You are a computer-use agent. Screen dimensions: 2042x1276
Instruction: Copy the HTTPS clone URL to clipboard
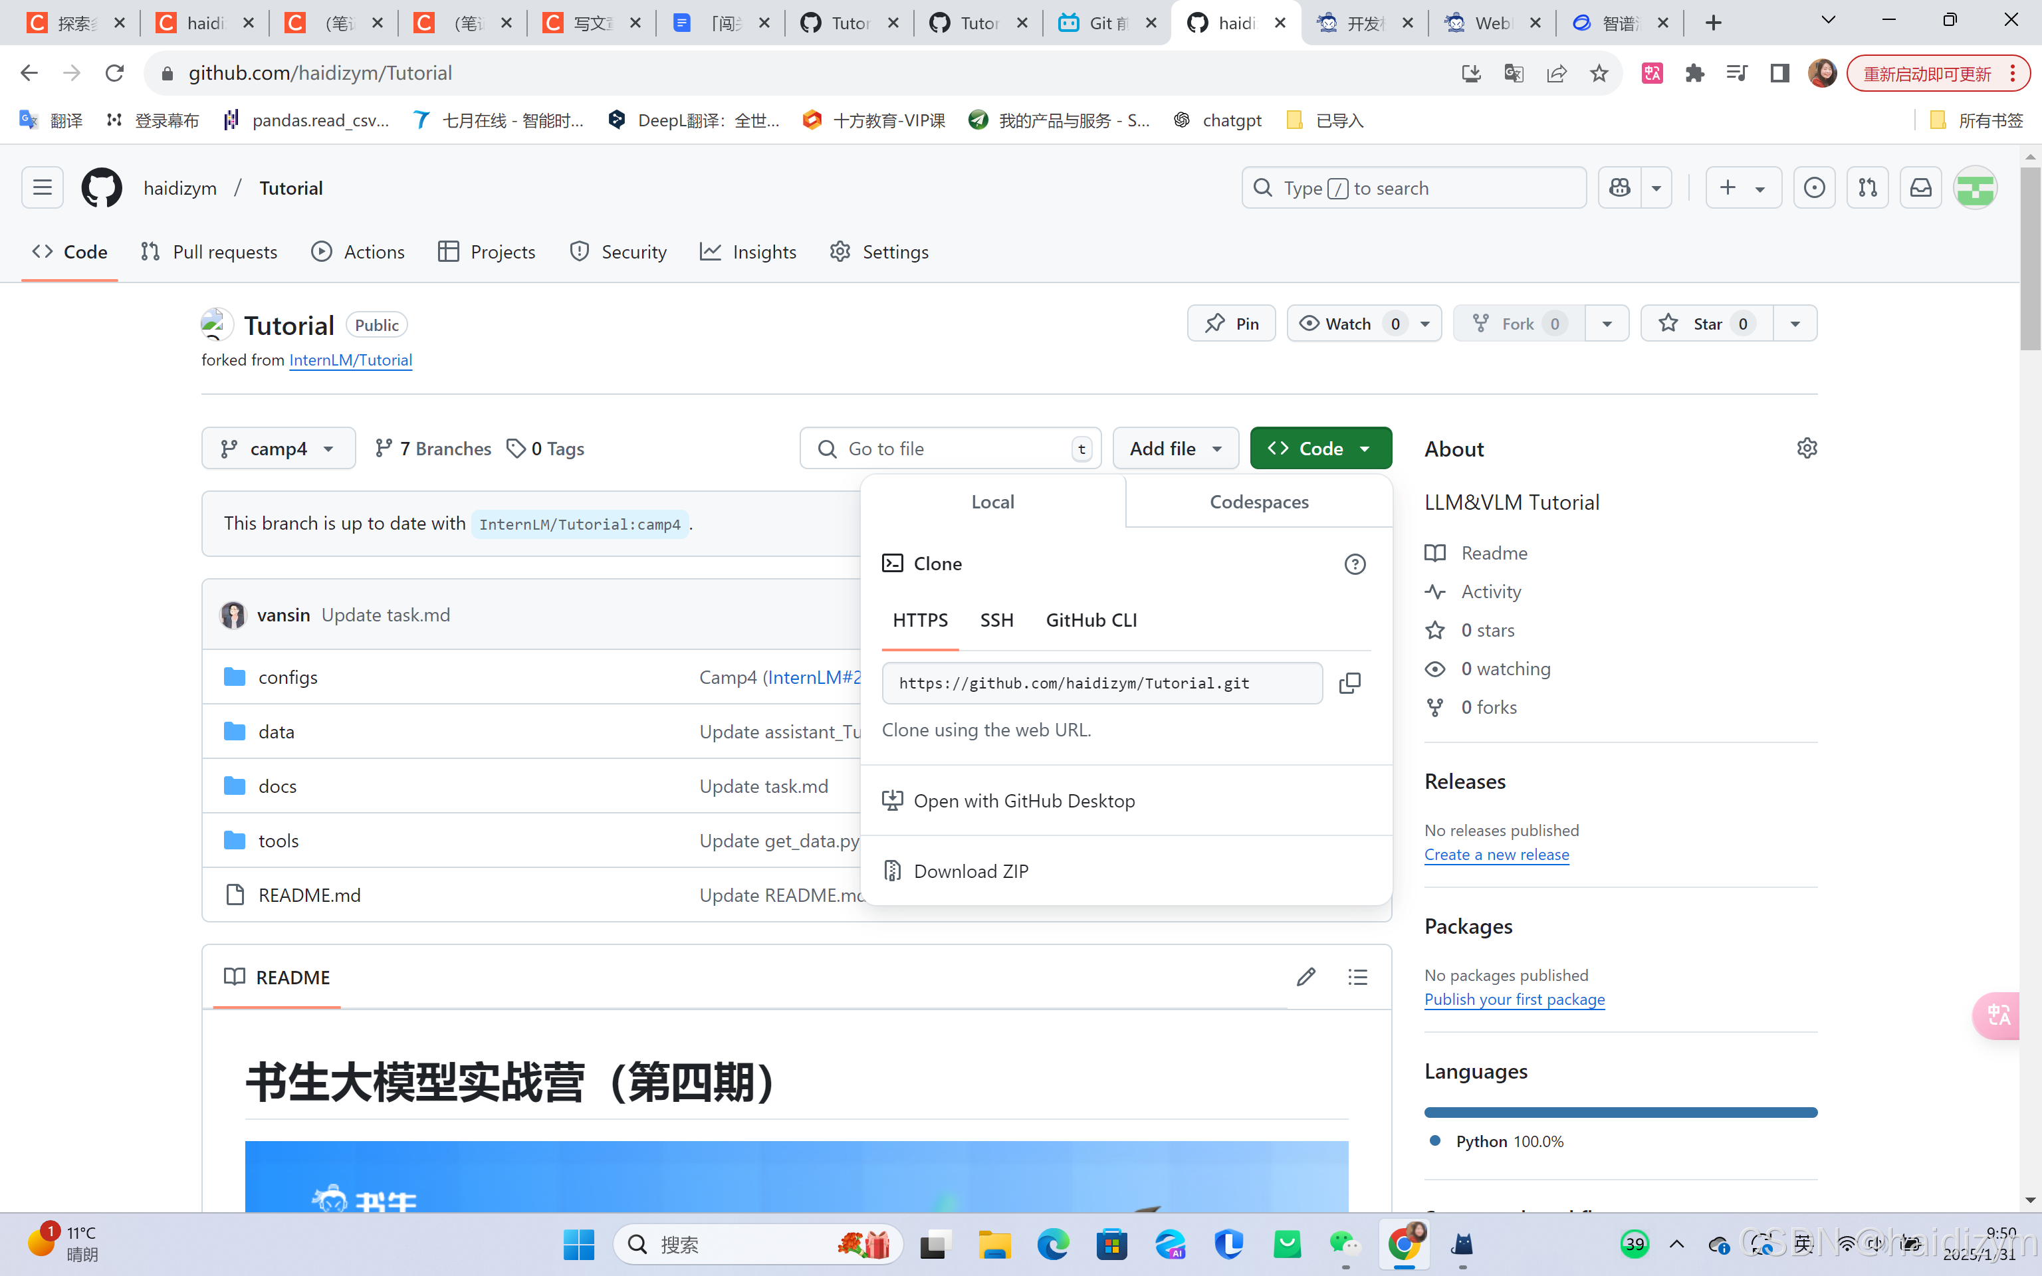(x=1349, y=683)
